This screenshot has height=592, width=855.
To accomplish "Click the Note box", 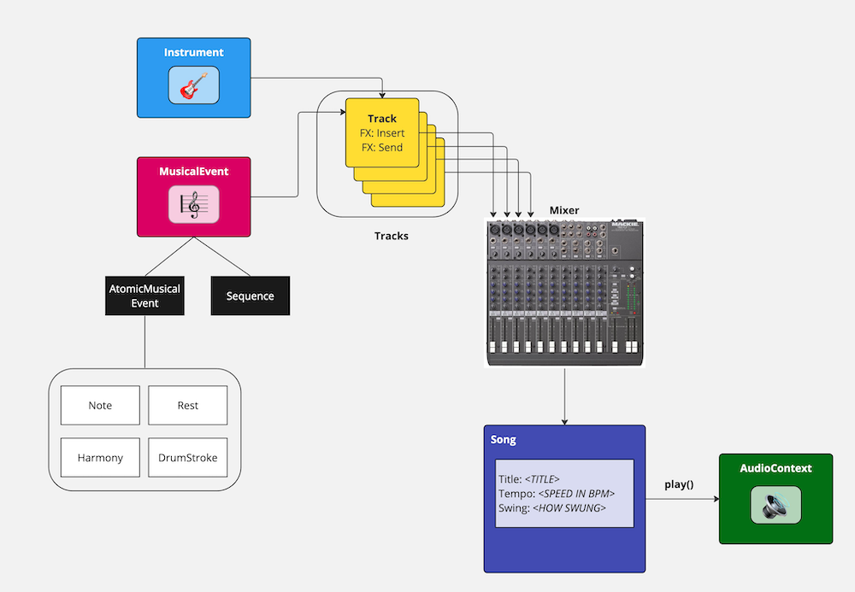I will coord(100,405).
